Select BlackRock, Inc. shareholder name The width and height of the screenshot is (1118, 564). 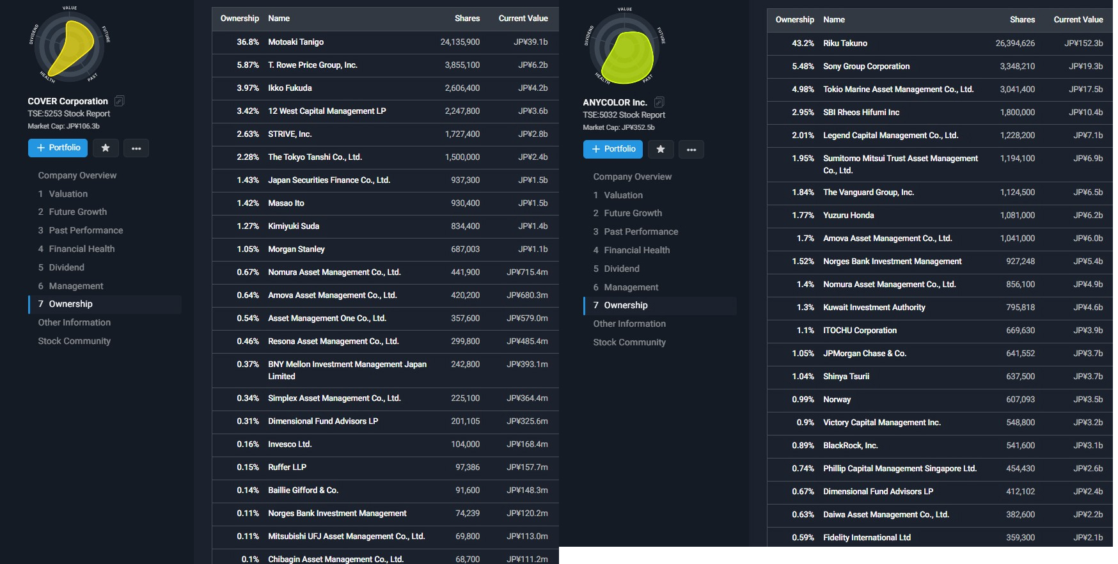point(851,446)
